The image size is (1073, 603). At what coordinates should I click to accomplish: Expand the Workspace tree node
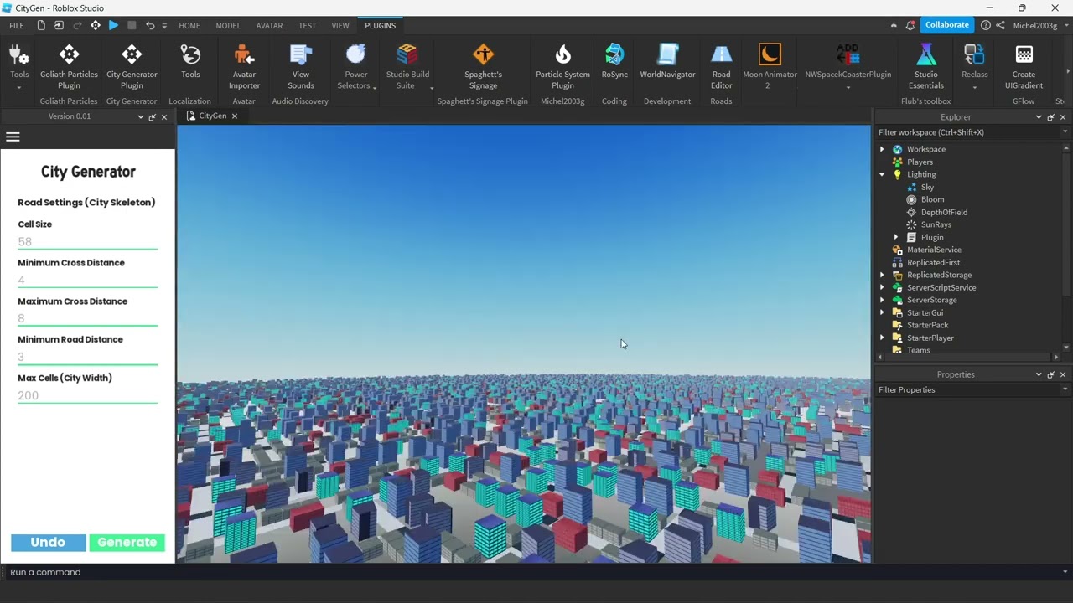click(882, 149)
